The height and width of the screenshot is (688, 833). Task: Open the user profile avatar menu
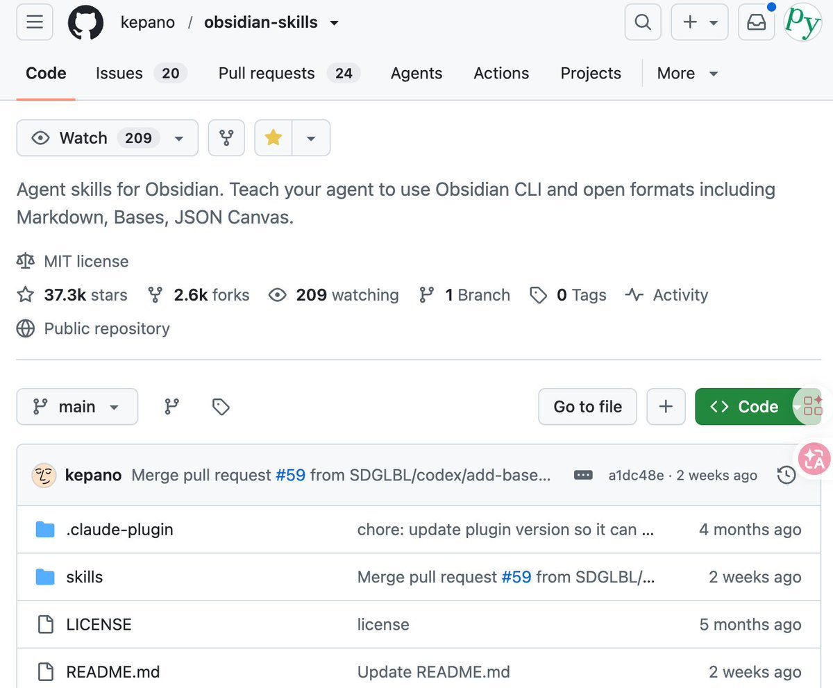coord(802,22)
